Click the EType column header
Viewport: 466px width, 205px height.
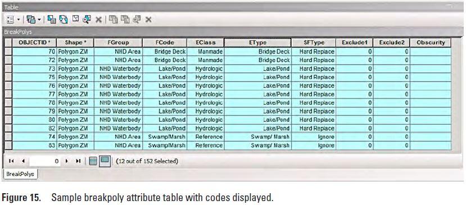coord(257,43)
